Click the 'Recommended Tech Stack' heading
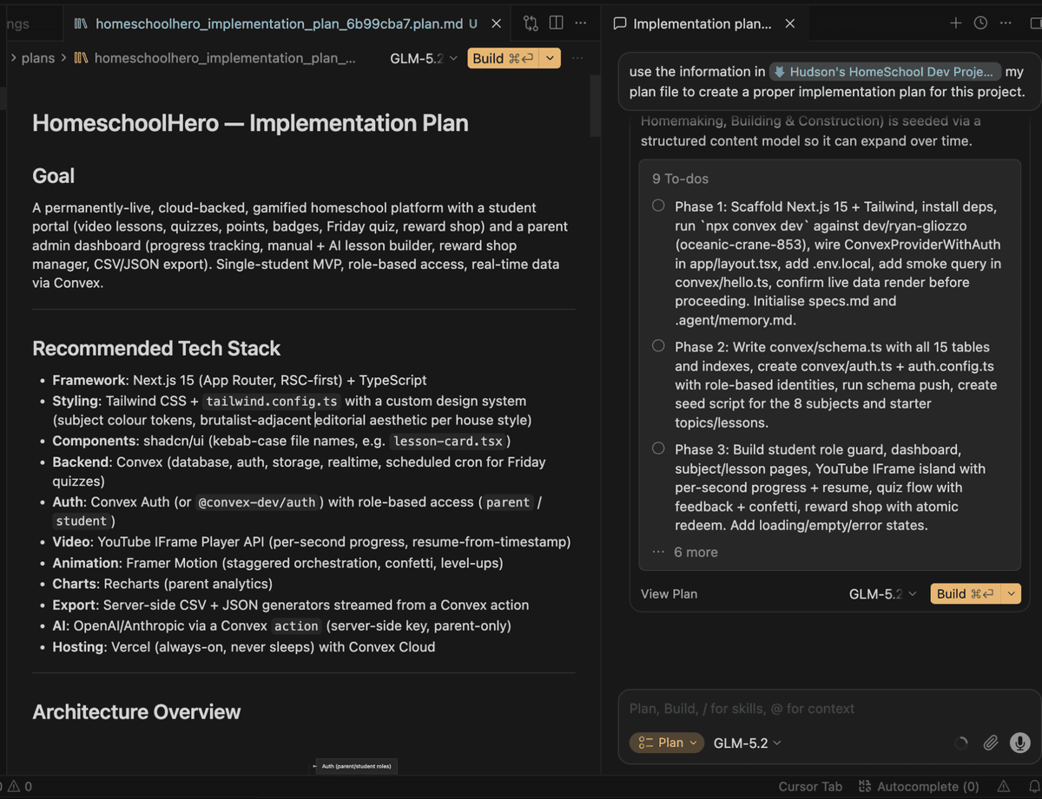1042x799 pixels. pos(156,348)
